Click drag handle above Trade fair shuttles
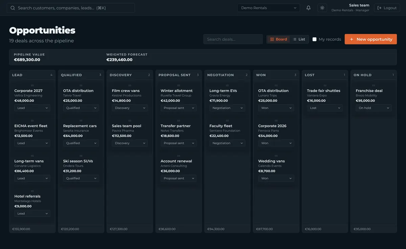 coord(325,85)
